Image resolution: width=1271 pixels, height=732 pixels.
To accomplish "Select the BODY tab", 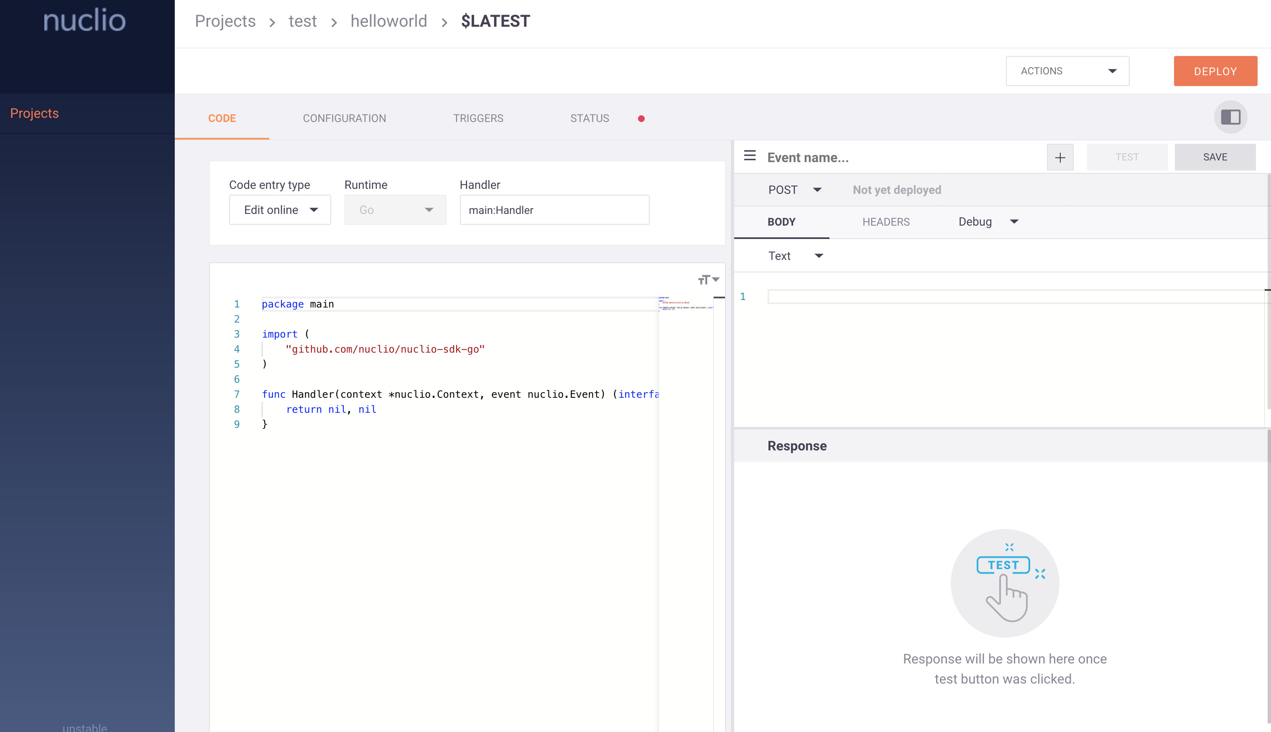I will tap(781, 222).
